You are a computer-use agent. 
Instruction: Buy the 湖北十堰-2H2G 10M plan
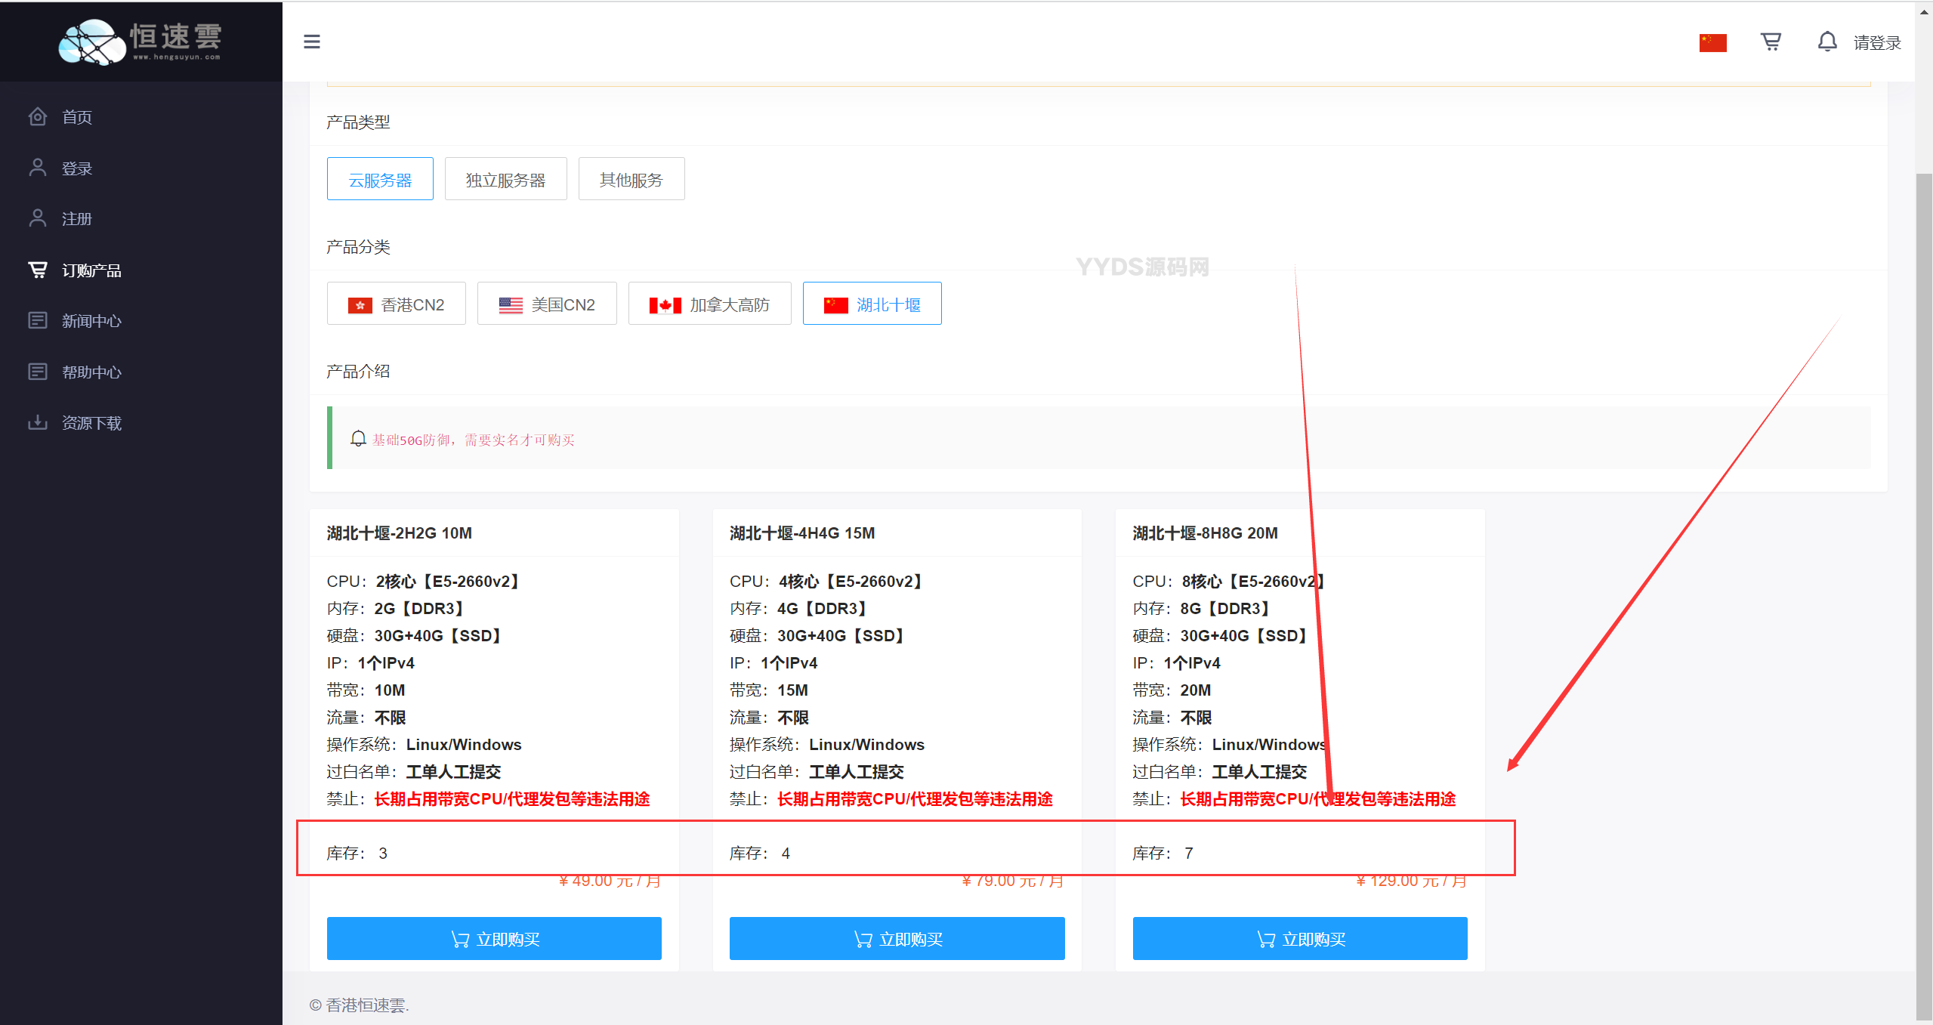[x=494, y=939]
